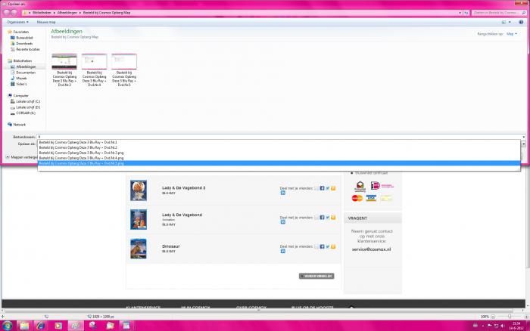Image resolution: width=530 pixels, height=331 pixels.
Task: Select the Dvd.Nr.4 thumbnail file
Action: [95, 70]
